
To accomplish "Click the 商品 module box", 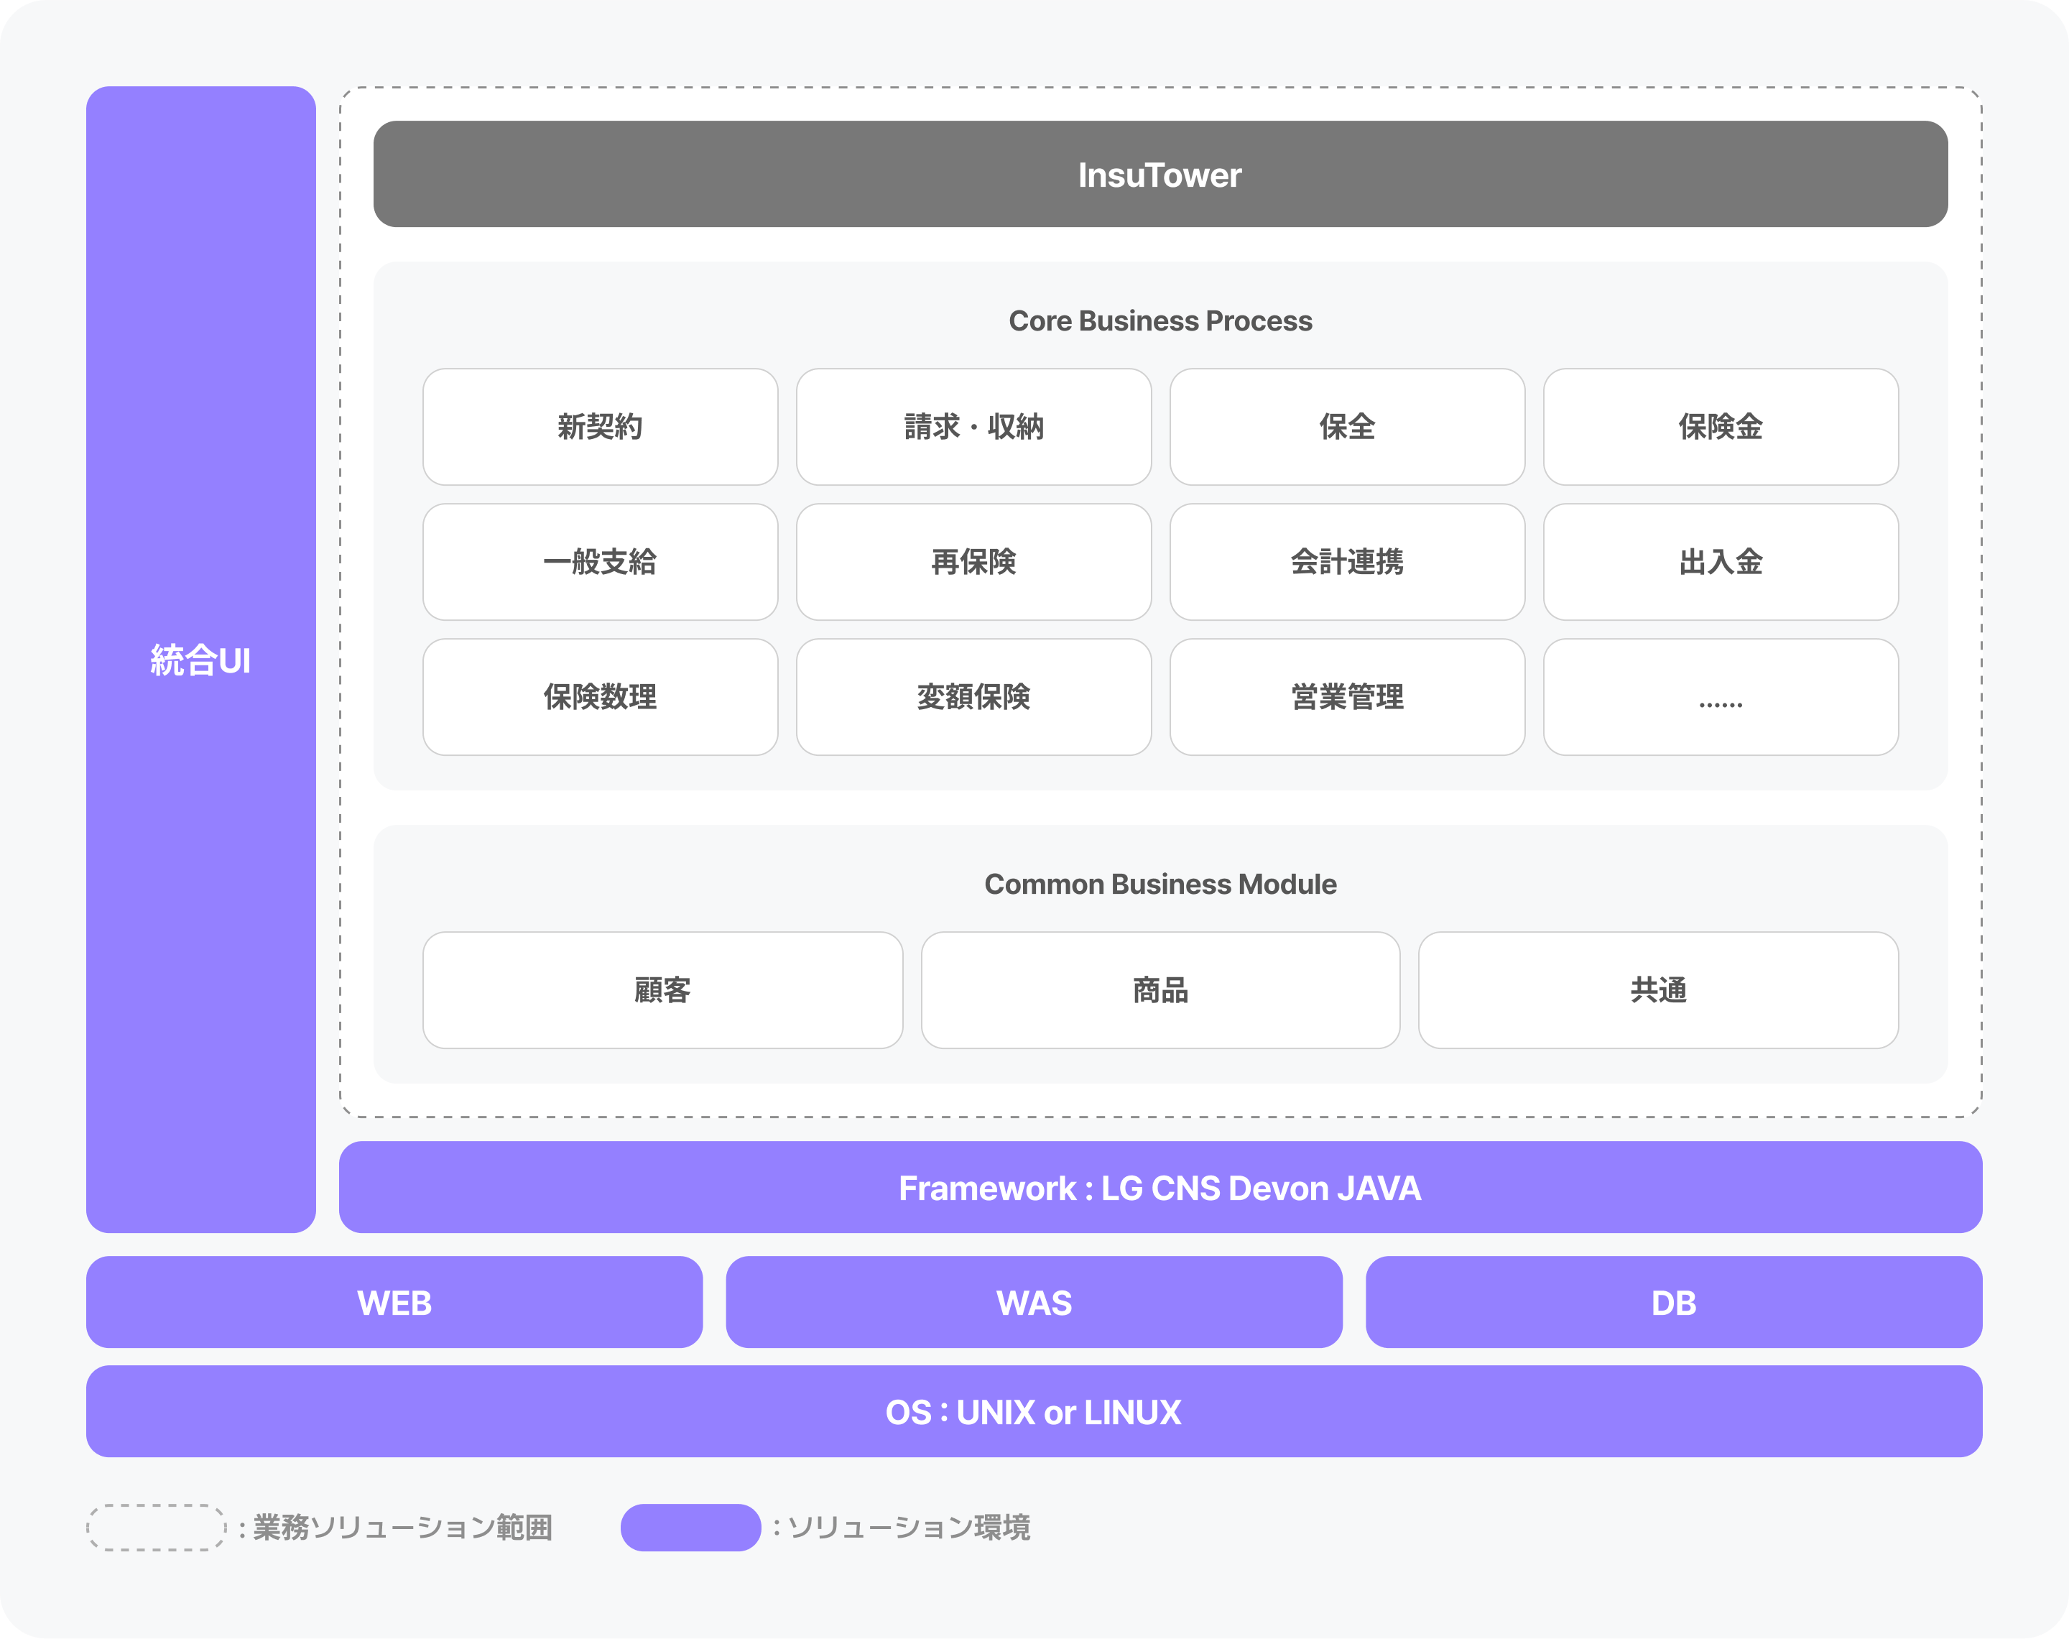I will [x=1160, y=990].
